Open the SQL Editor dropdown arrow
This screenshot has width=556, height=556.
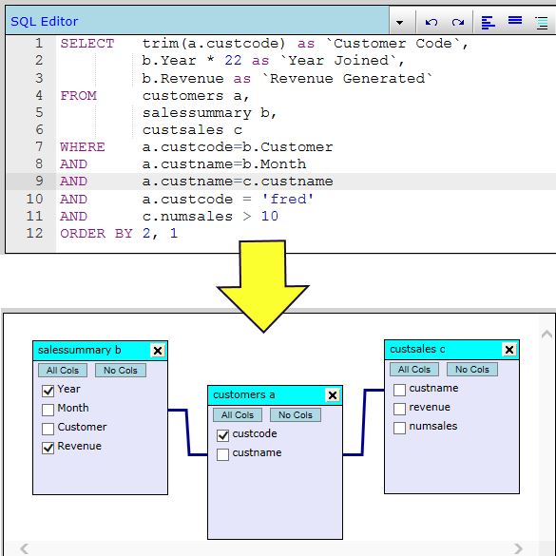pos(399,23)
